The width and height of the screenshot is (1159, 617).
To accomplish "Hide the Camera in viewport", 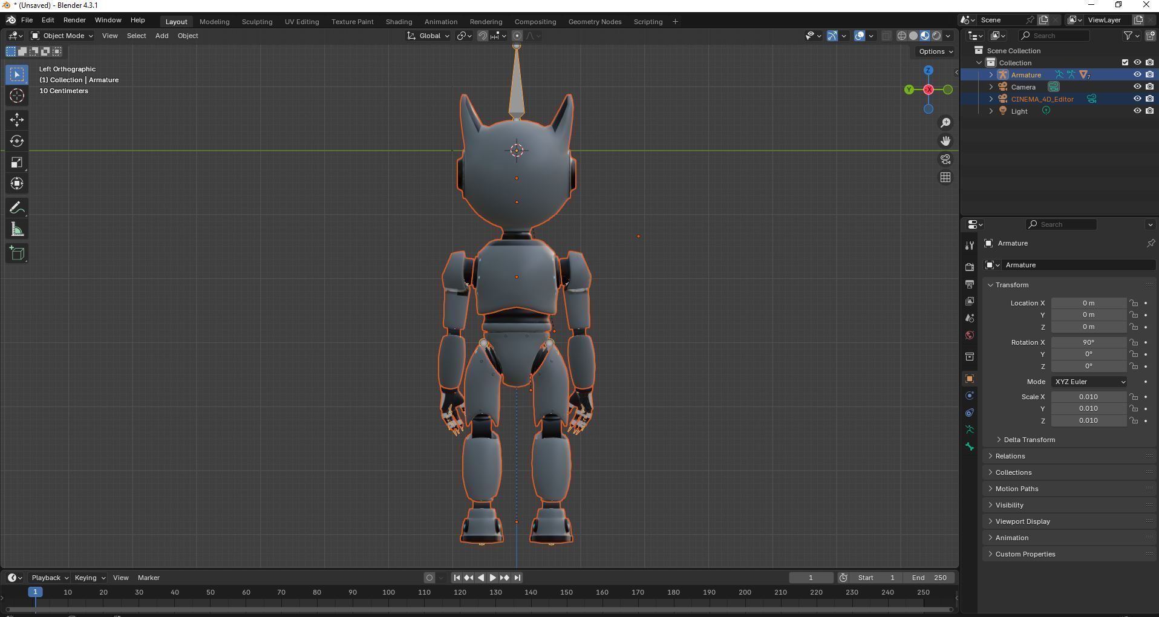I will click(1137, 87).
